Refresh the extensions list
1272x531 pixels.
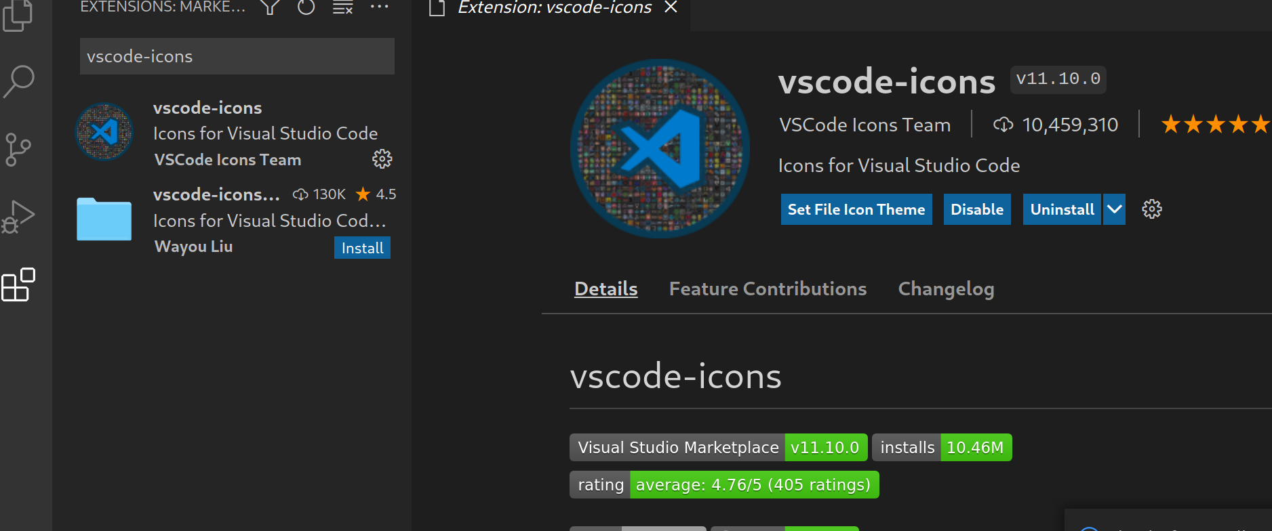[306, 7]
